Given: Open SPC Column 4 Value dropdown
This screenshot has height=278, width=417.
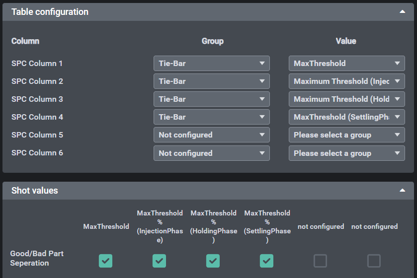Looking at the screenshot, I should pos(346,117).
